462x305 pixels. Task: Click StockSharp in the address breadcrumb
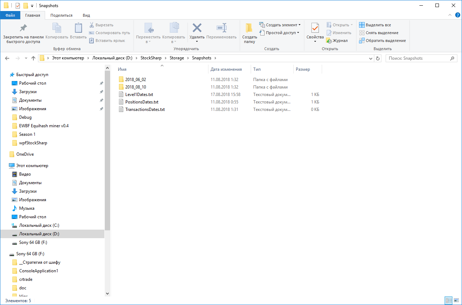[x=151, y=58]
